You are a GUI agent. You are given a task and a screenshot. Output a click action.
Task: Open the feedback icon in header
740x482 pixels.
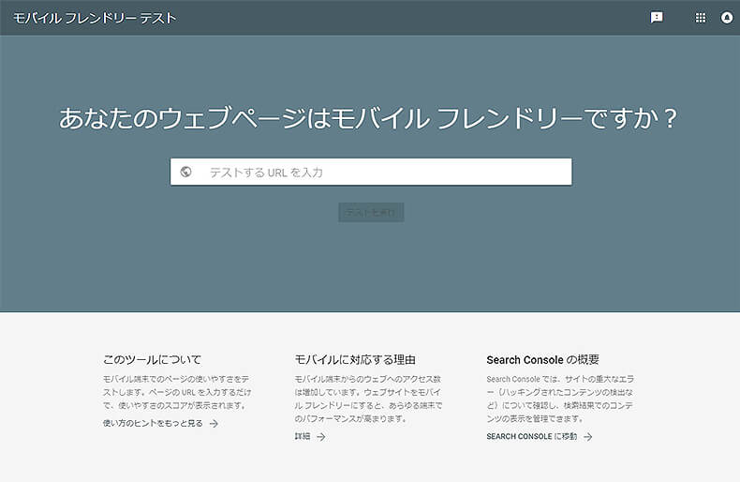[x=657, y=18]
